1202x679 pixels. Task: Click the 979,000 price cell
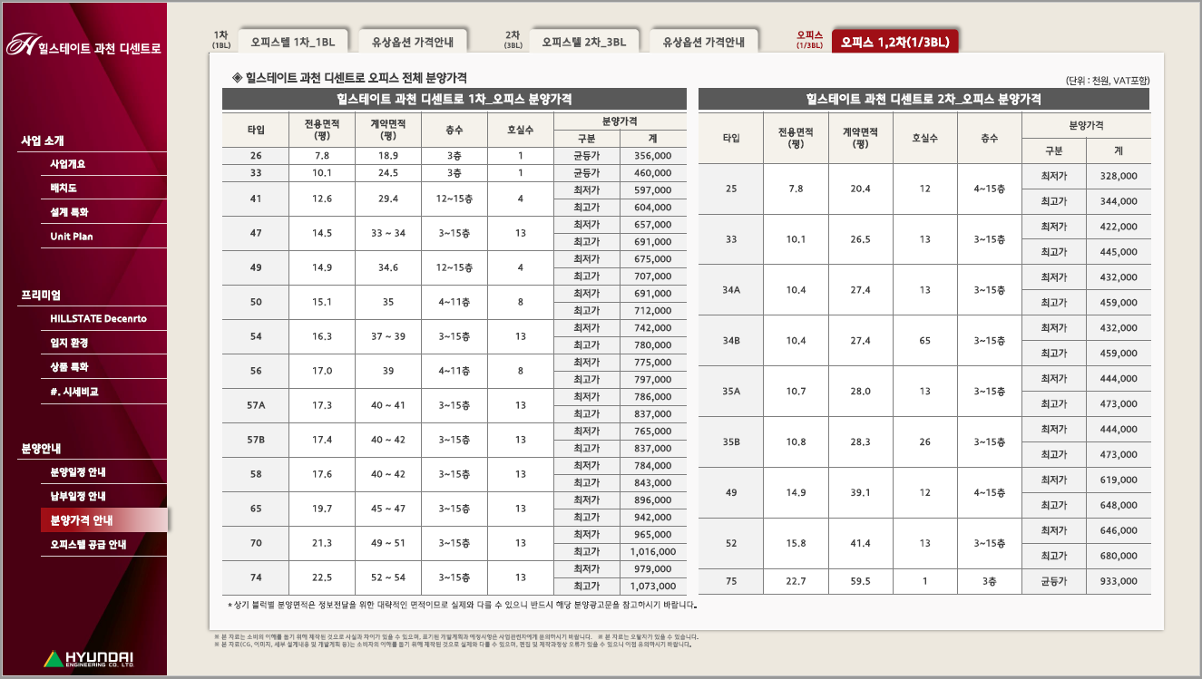tap(652, 568)
